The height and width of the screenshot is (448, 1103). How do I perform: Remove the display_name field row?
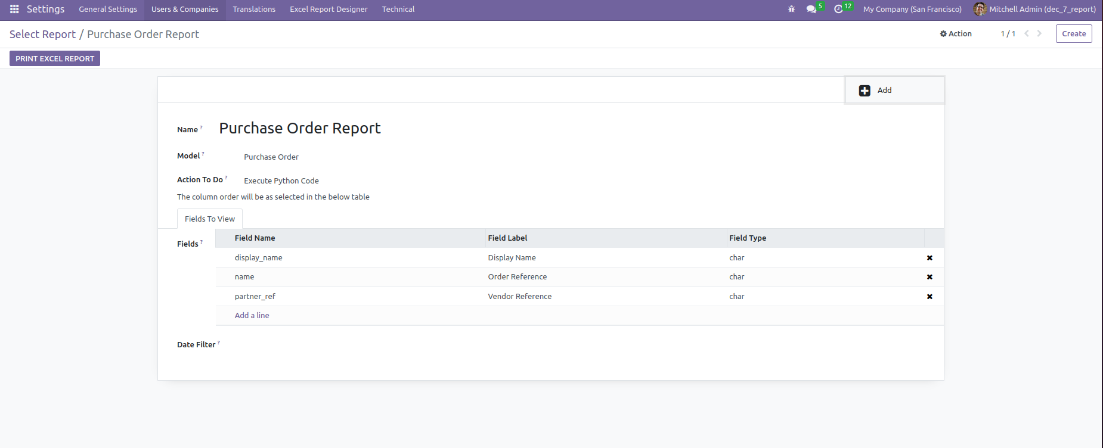929,258
